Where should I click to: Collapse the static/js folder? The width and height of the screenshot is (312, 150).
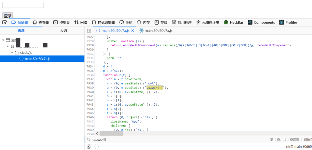(x=12, y=52)
